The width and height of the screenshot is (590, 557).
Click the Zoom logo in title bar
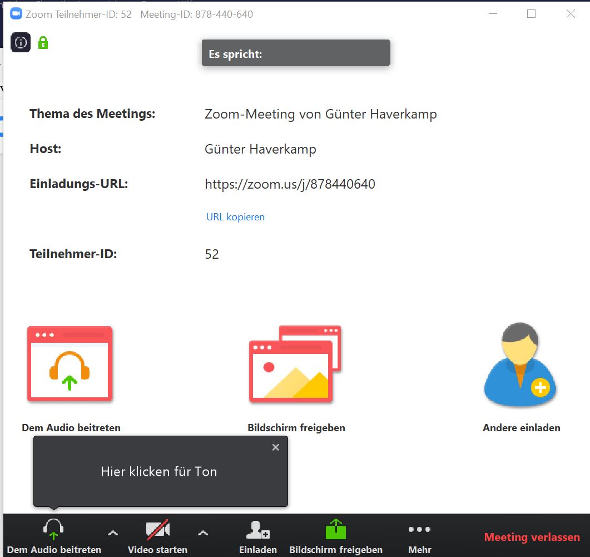click(x=16, y=14)
